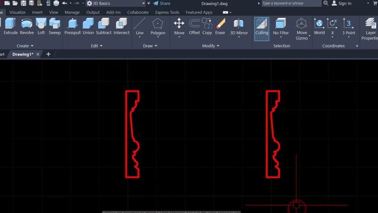
Task: Click the Save As icon
Action: [x=31, y=3]
